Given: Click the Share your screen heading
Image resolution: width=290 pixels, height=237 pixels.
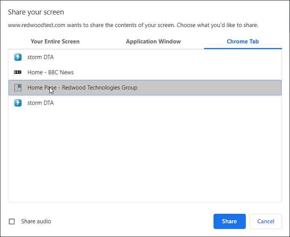Looking at the screenshot, I should point(36,12).
